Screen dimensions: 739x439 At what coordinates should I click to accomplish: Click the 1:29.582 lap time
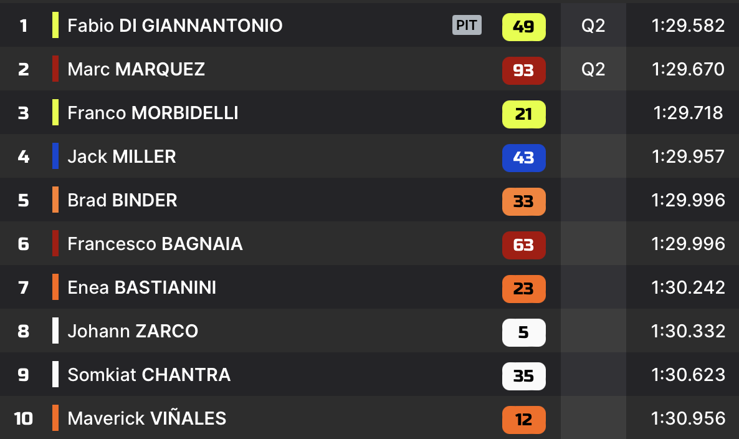pos(688,26)
